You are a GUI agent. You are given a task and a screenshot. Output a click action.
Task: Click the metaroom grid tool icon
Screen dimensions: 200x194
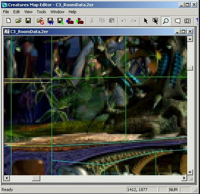pos(187,21)
